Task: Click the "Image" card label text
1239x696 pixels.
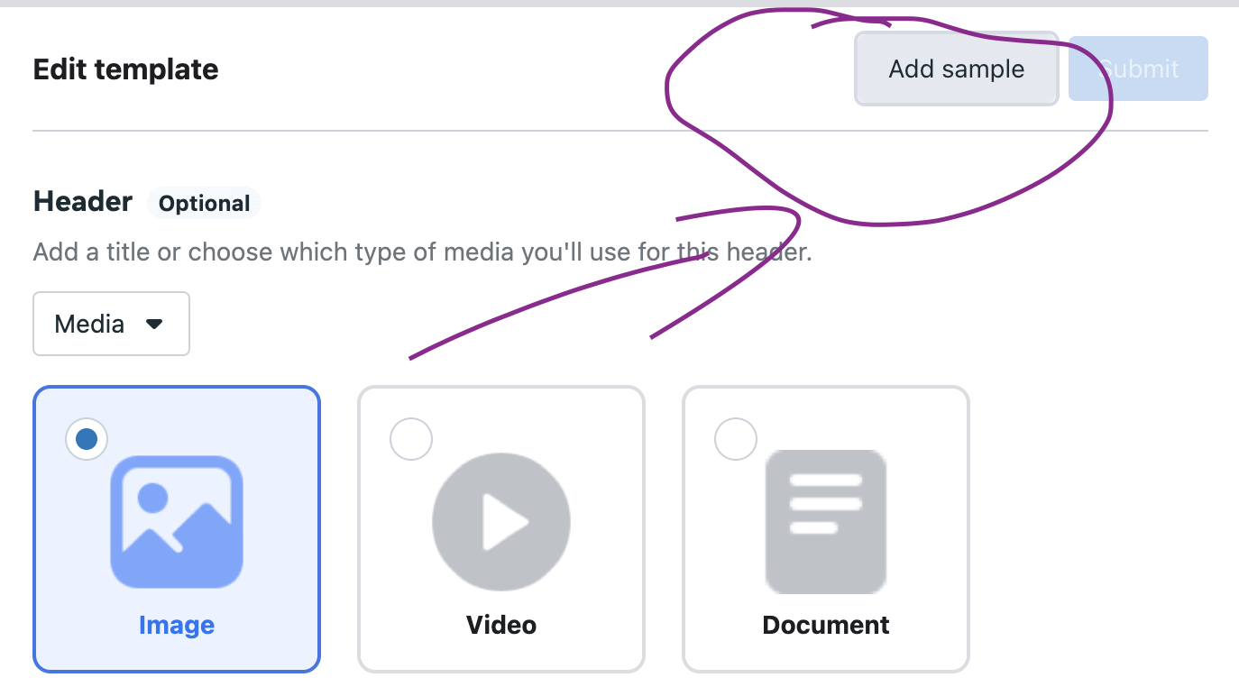Action: coord(177,626)
